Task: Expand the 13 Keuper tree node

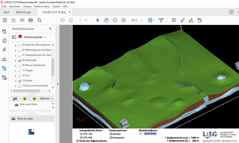Action: pyautogui.click(x=15, y=81)
